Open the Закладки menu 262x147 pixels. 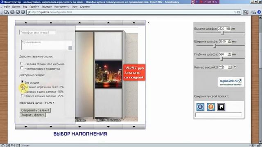[x=47, y=7]
